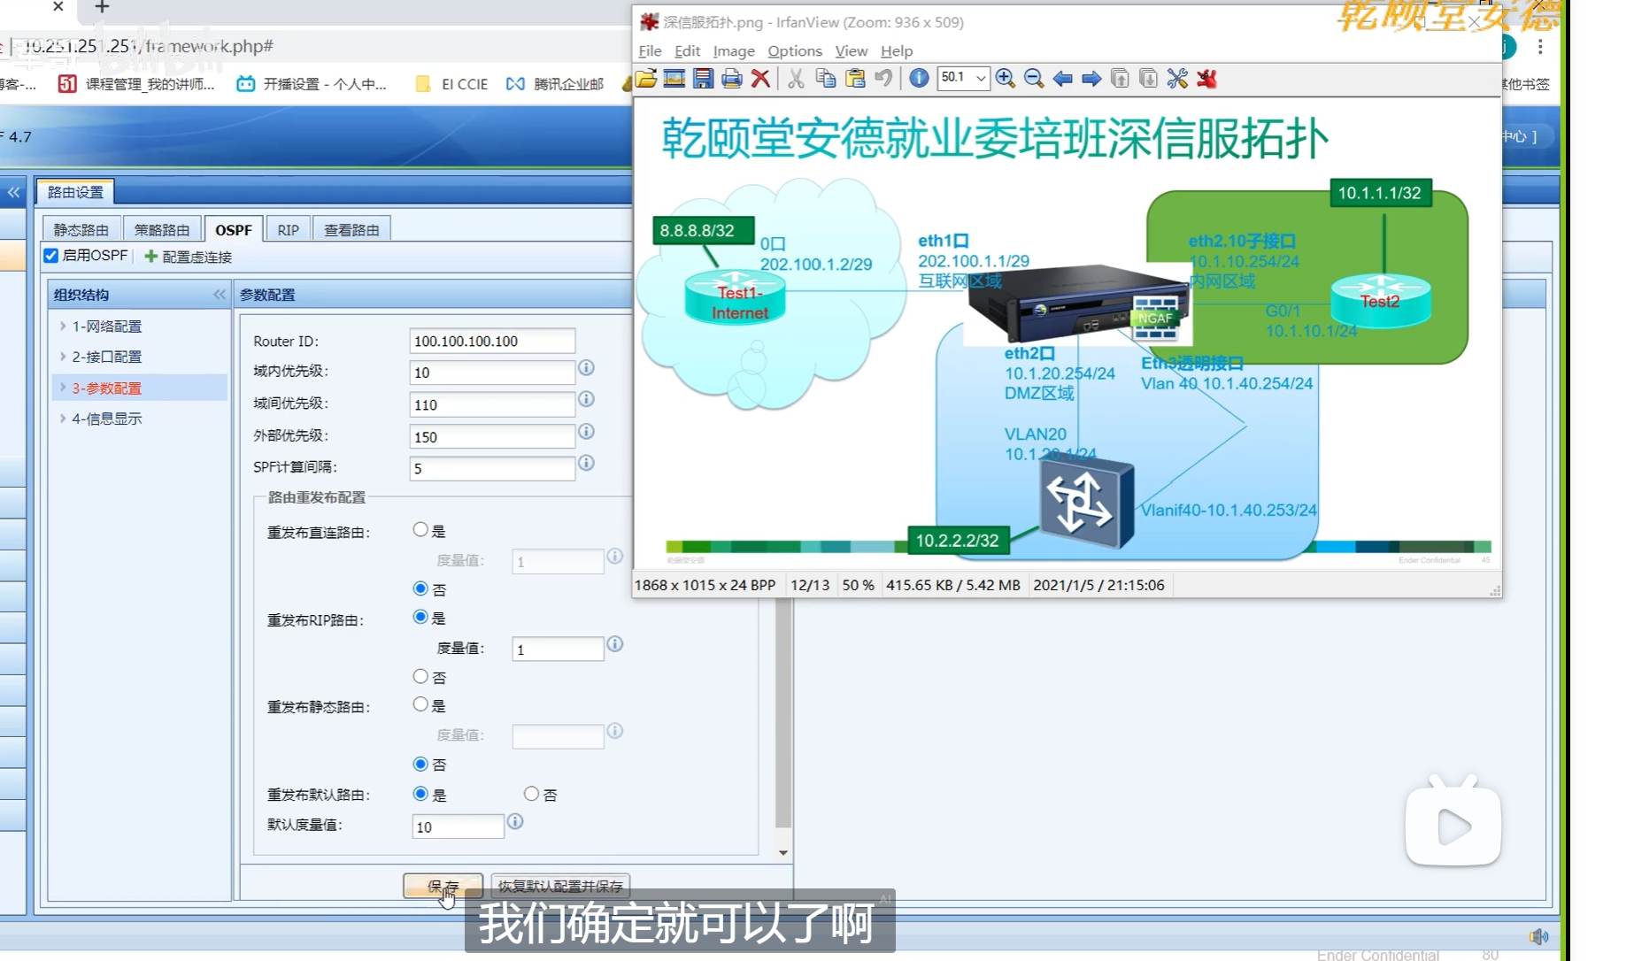Select 否 for 重发布直连路由
The height and width of the screenshot is (961, 1634).
(x=420, y=588)
